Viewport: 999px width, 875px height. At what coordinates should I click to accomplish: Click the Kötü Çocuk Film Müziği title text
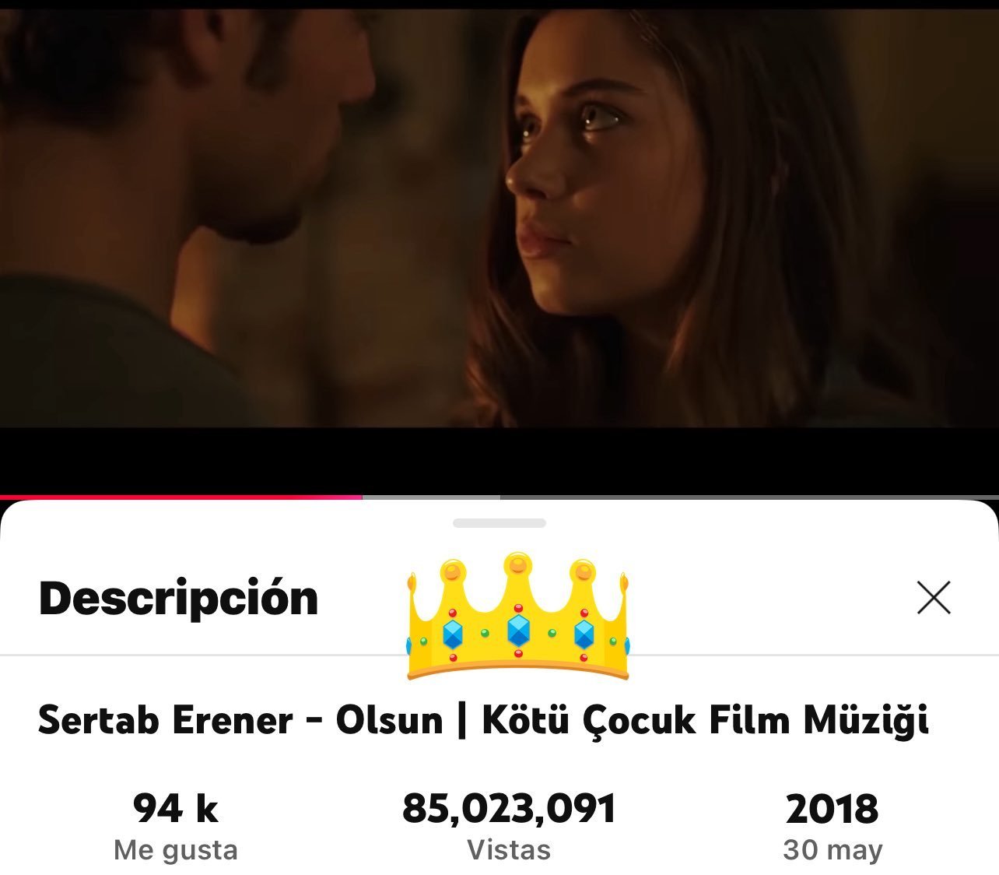tap(706, 720)
